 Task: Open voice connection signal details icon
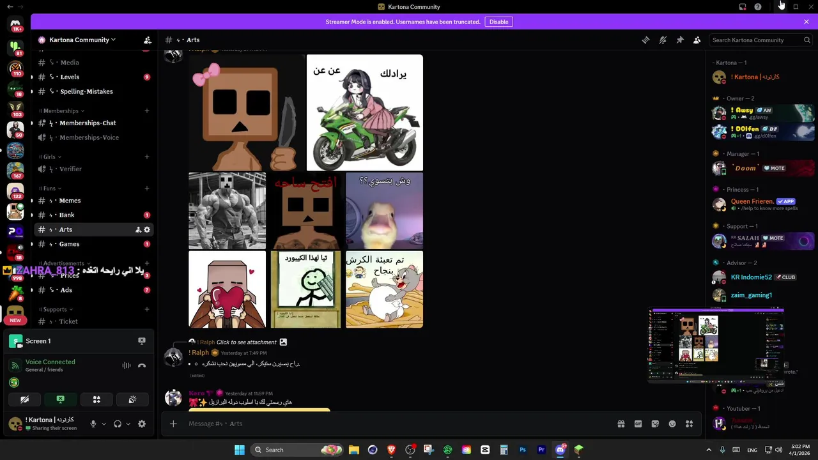click(15, 365)
